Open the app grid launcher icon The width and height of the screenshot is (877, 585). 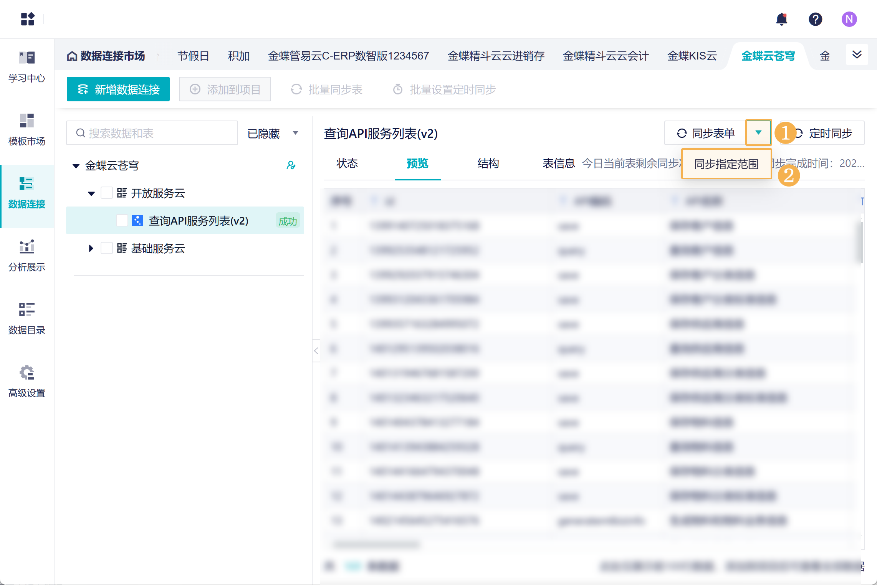pyautogui.click(x=28, y=19)
